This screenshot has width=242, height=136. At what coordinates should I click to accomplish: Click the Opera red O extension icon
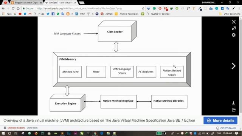tap(160, 8)
